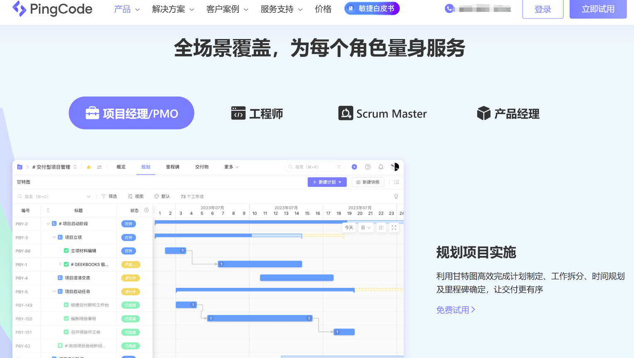Image resolution: width=634 pixels, height=358 pixels.
Task: Click the user avatar in the project header
Action: click(395, 167)
